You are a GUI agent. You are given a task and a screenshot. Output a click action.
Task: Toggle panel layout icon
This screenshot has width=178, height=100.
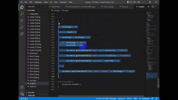(x=131, y=2)
